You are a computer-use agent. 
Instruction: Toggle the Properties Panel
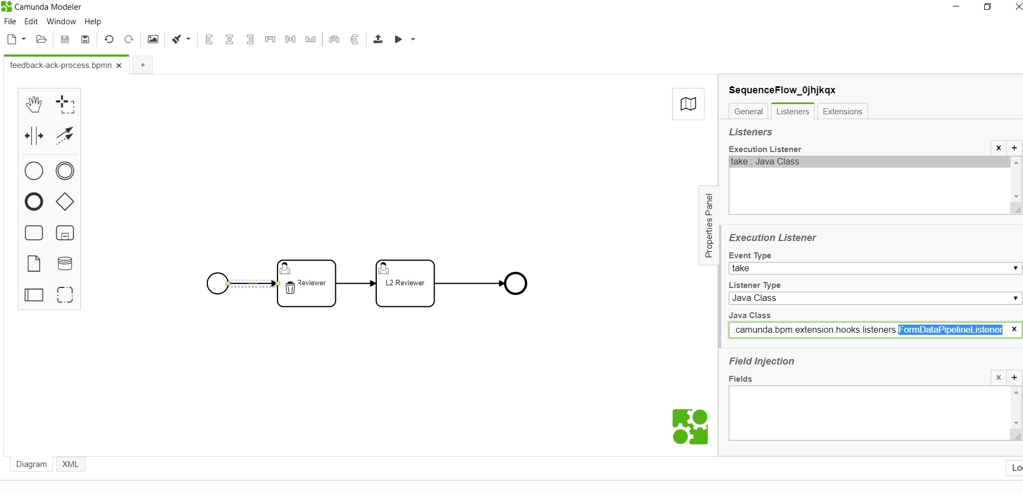point(709,225)
